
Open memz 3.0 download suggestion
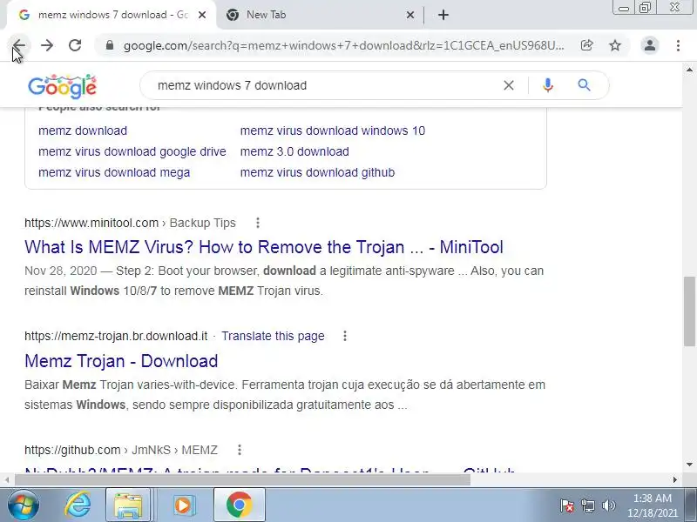(294, 151)
